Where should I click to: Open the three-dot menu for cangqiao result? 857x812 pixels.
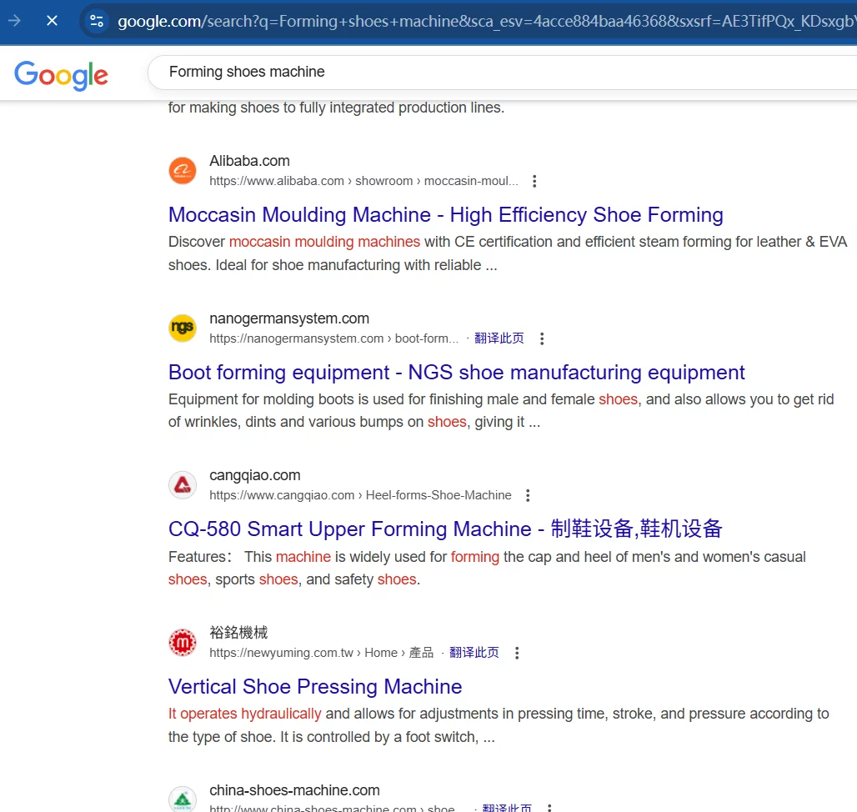click(528, 496)
